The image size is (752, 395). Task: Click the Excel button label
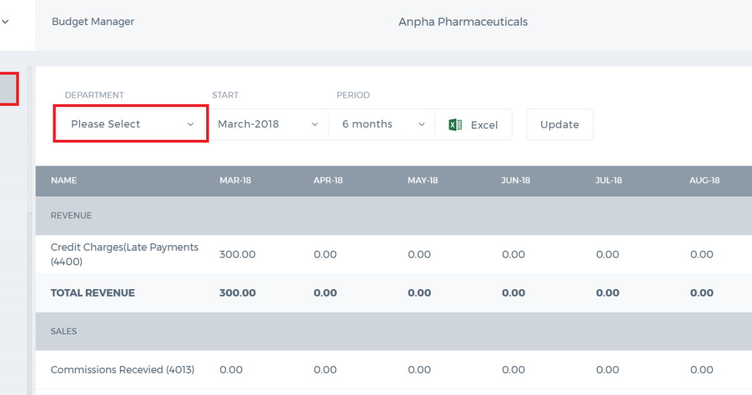[x=484, y=125]
